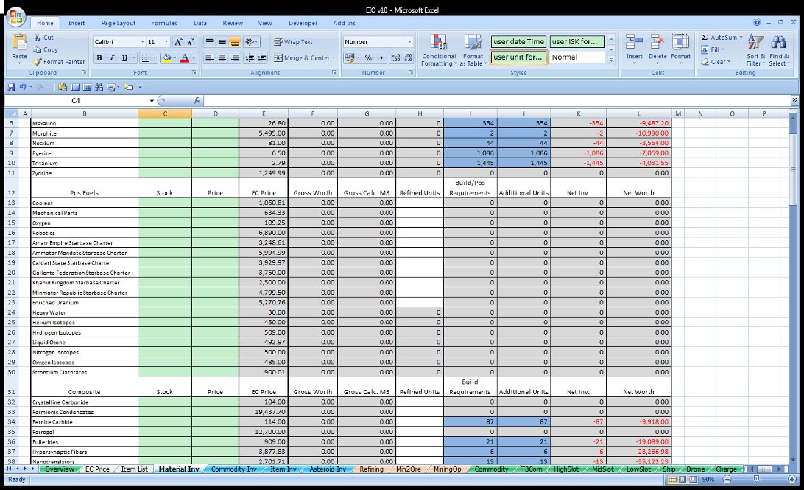This screenshot has height=490, width=804.
Task: Click the Zoom In plus button
Action: [791, 479]
